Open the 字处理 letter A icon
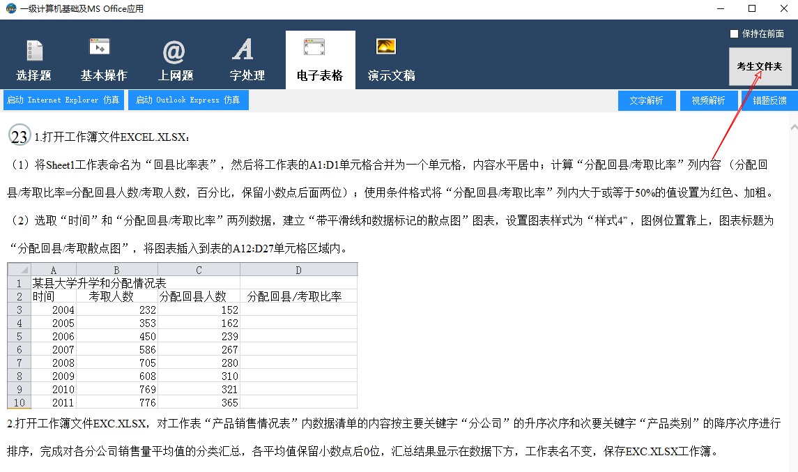 point(243,50)
